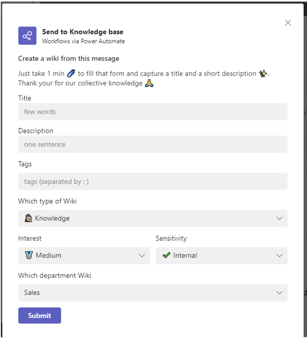307x342 pixels.
Task: Click the green checkmark beside Internal
Action: (166, 255)
